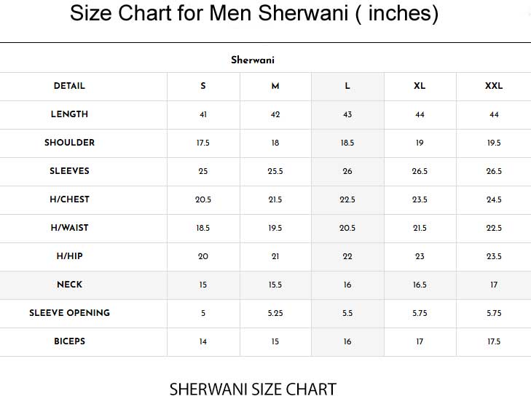Click the NECK row label
This screenshot has width=531, height=404.
coord(69,285)
